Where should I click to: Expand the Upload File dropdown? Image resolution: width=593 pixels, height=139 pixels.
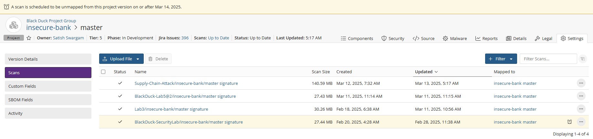pos(138,59)
